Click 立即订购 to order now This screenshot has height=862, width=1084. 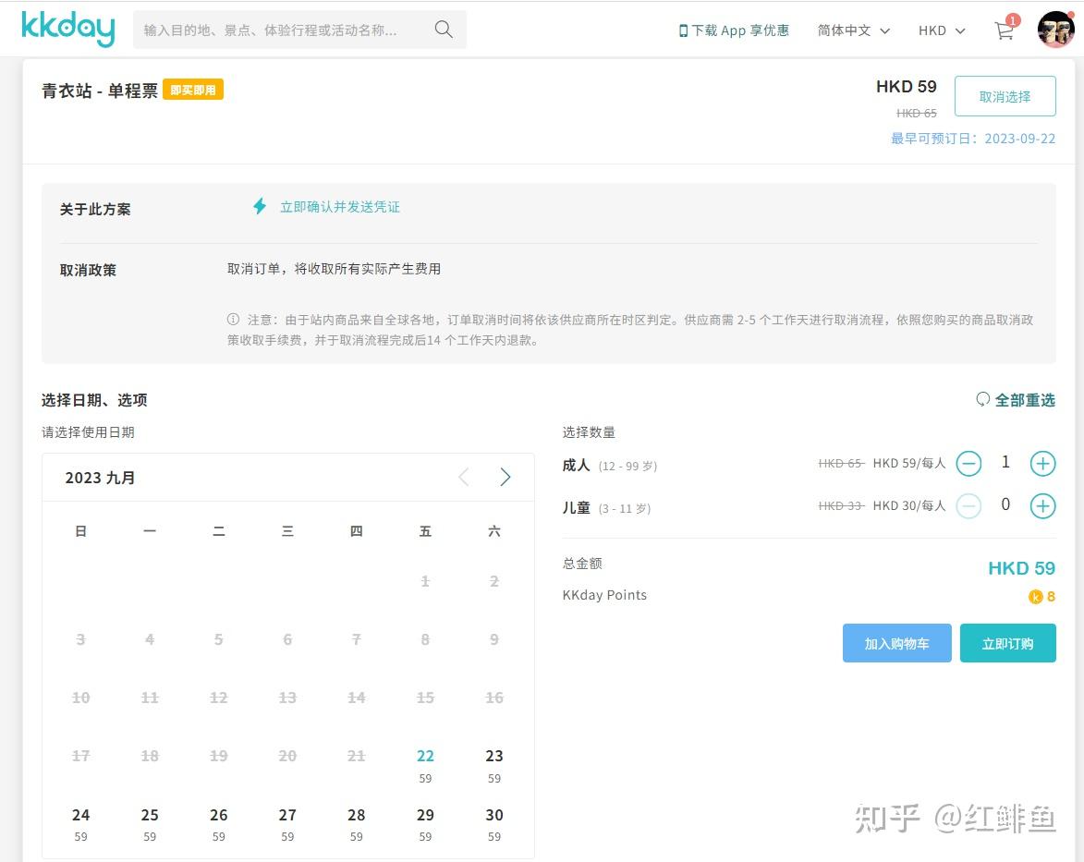pos(1008,643)
